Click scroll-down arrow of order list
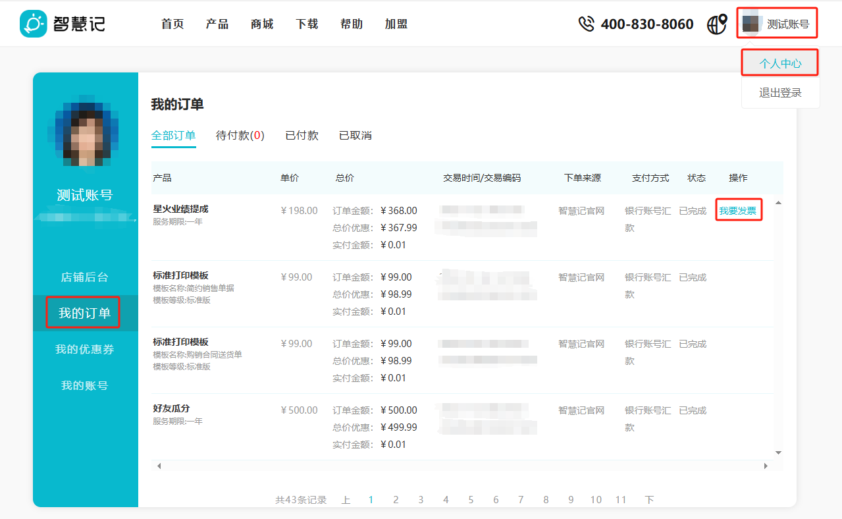Screen dimensions: 842x519 coord(778,453)
